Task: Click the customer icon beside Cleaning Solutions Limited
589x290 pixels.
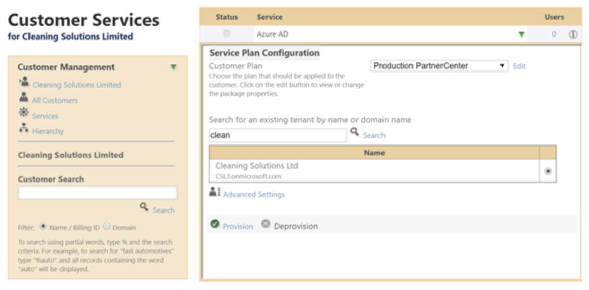Action: pos(24,82)
